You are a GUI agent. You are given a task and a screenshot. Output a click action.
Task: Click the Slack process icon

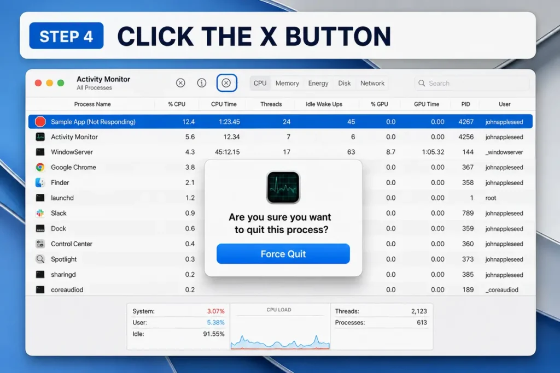coord(40,213)
